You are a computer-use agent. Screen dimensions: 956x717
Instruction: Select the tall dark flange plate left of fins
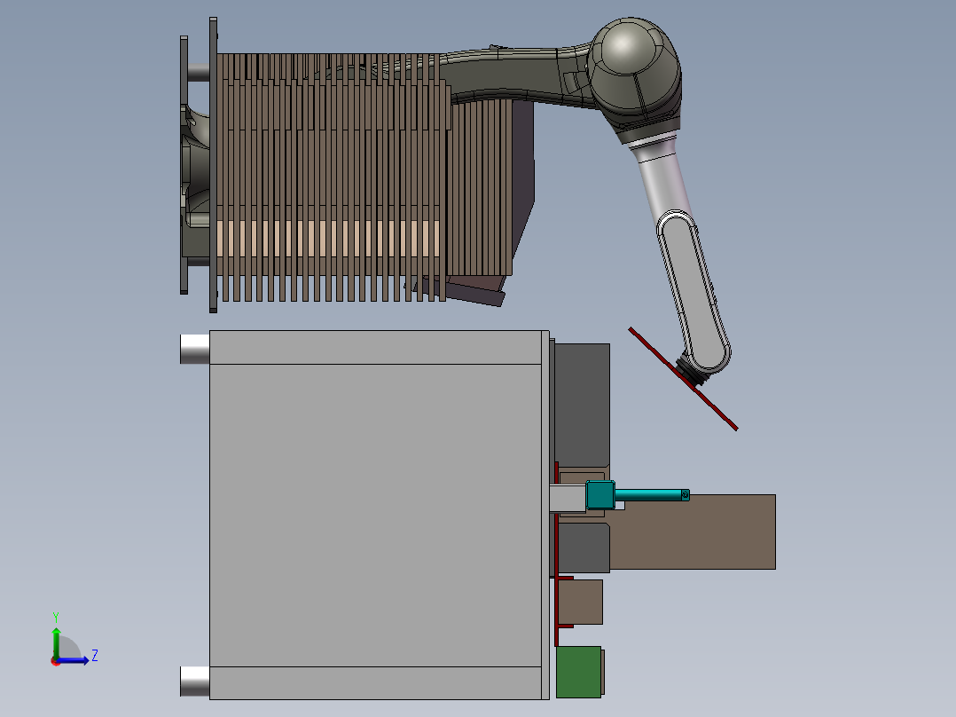pyautogui.click(x=213, y=165)
